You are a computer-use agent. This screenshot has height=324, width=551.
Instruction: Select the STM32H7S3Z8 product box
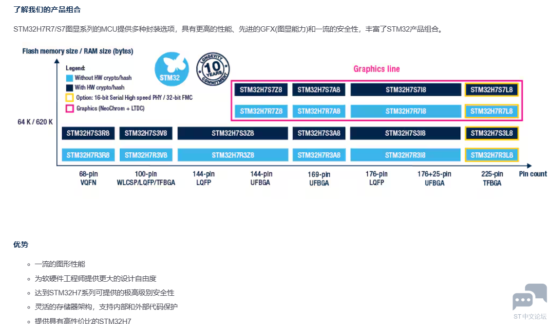pos(233,133)
